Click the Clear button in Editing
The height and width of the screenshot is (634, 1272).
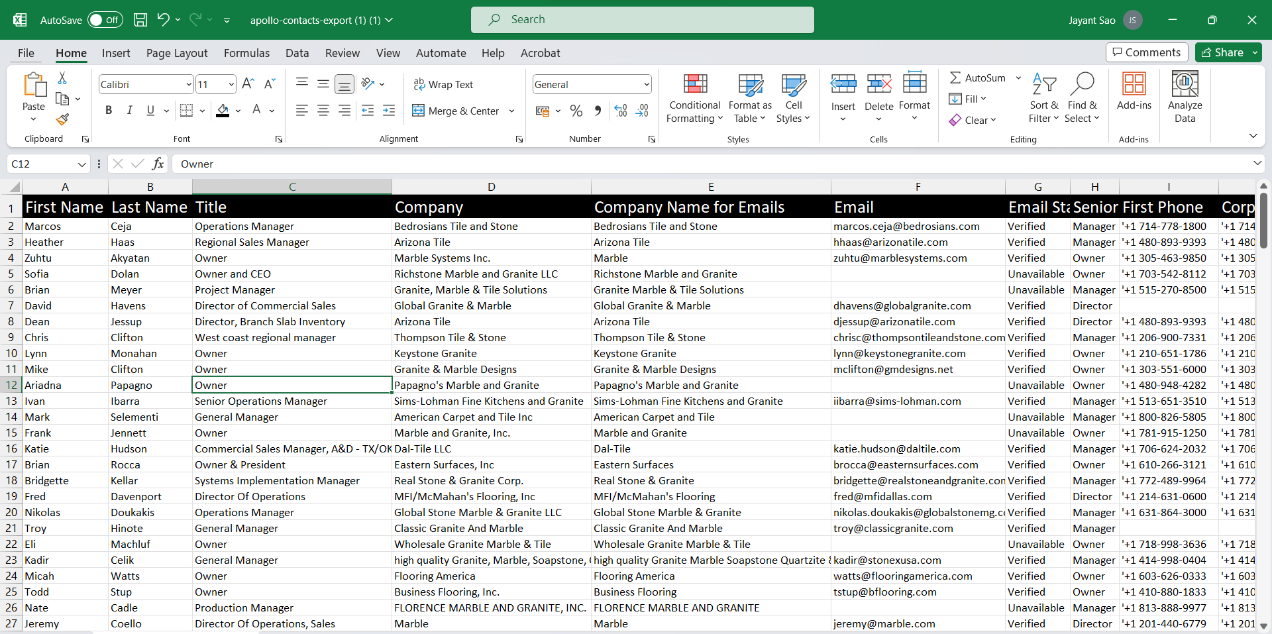coord(973,120)
